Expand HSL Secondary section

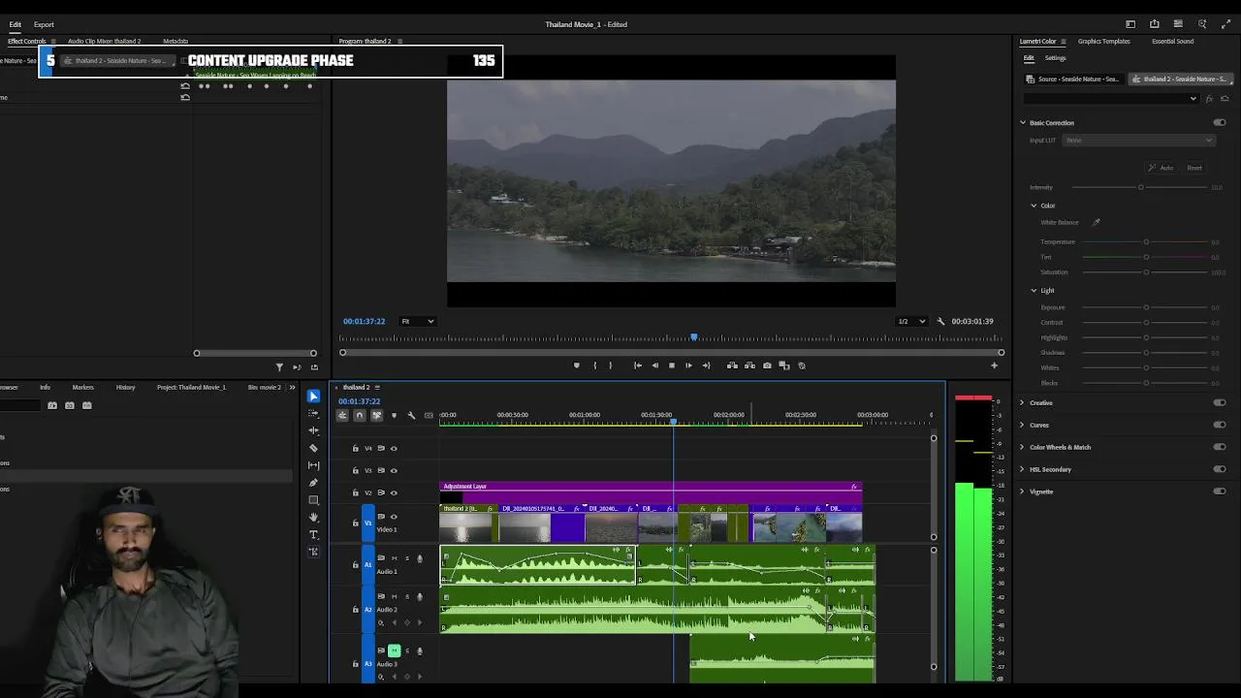pyautogui.click(x=1022, y=470)
